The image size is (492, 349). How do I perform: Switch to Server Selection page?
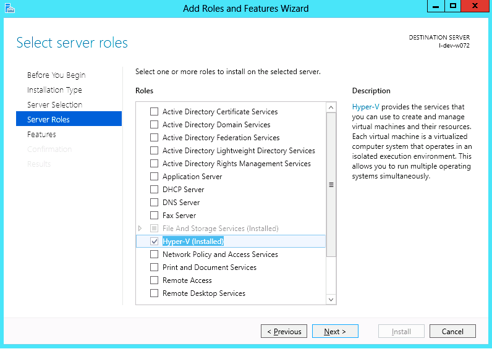point(54,105)
